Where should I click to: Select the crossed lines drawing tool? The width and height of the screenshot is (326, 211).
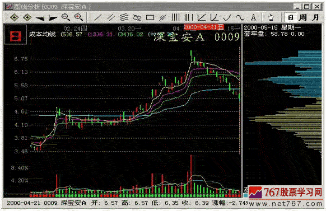[x=162, y=18]
